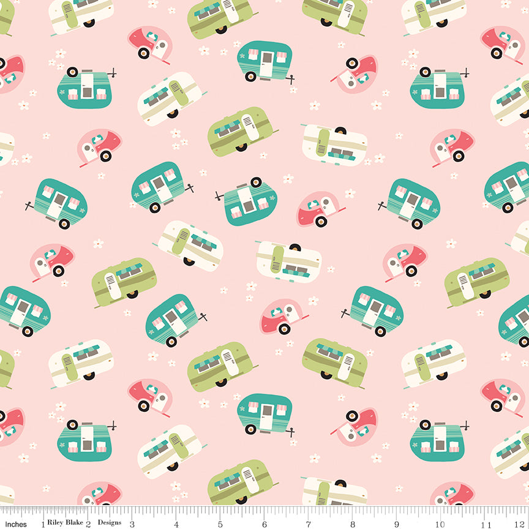
Task: Click the number 10 on the ruler
Action: pyautogui.click(x=441, y=523)
